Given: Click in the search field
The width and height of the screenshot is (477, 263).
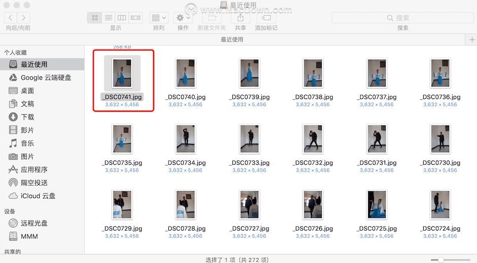Looking at the screenshot, I should pyautogui.click(x=402, y=18).
